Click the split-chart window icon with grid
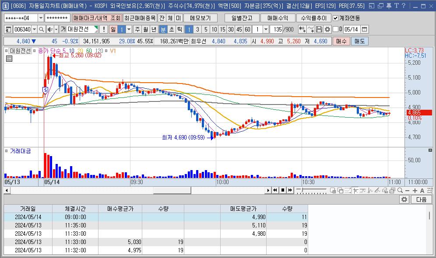The width and height of the screenshot is (436, 258). click(333, 190)
